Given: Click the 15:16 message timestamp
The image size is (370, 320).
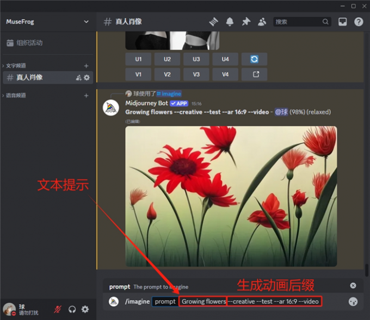Looking at the screenshot, I should coord(196,104).
